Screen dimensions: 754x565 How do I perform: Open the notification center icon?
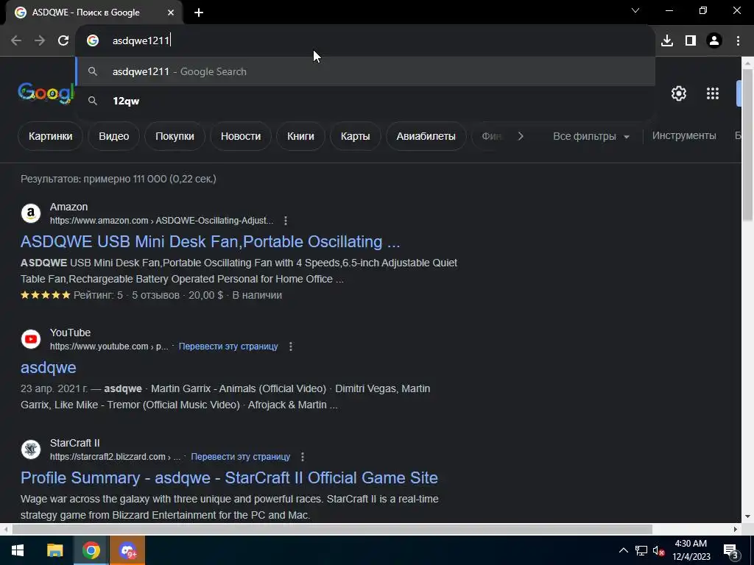pos(731,550)
